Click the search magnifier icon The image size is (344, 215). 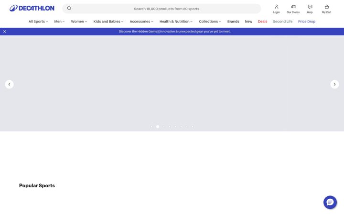(69, 8)
